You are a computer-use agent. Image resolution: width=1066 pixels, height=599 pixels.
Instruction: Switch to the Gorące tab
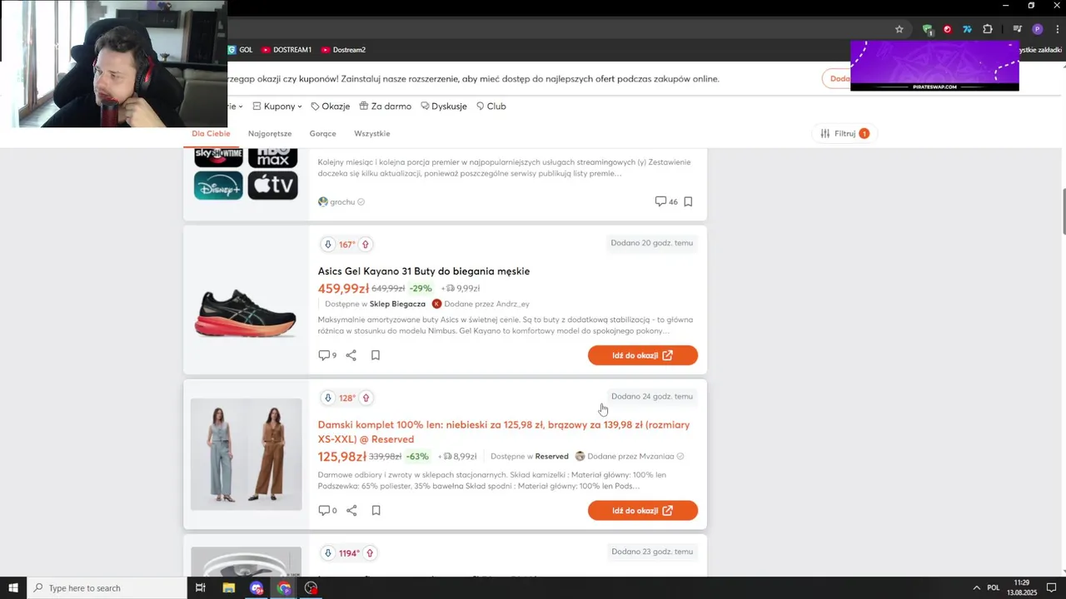[x=322, y=133]
